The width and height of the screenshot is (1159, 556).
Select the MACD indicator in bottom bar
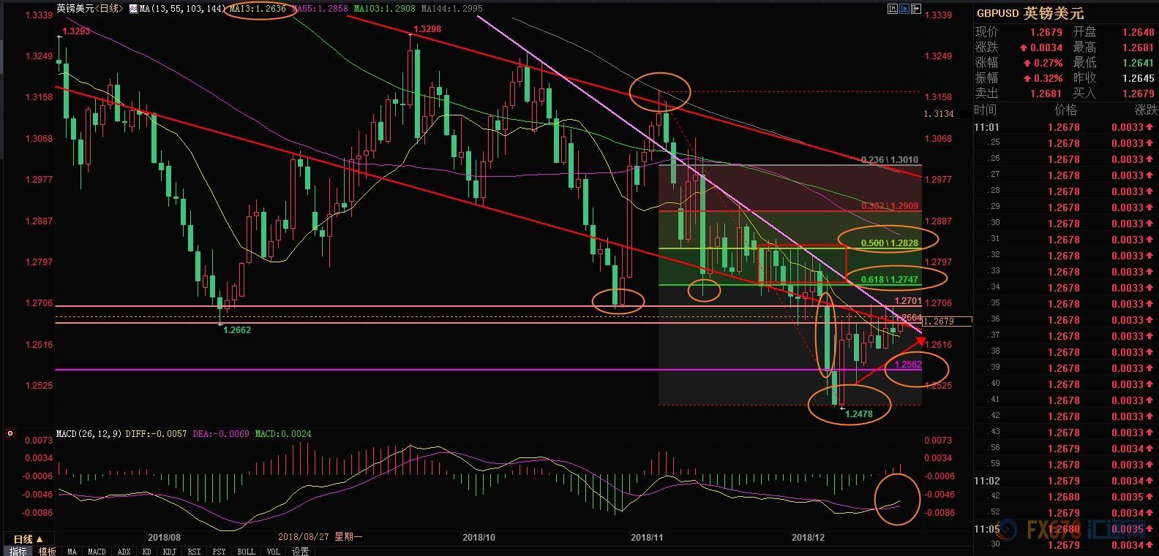97,551
